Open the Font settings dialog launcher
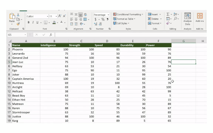The width and height of the screenshot is (213, 133). coord(66,29)
